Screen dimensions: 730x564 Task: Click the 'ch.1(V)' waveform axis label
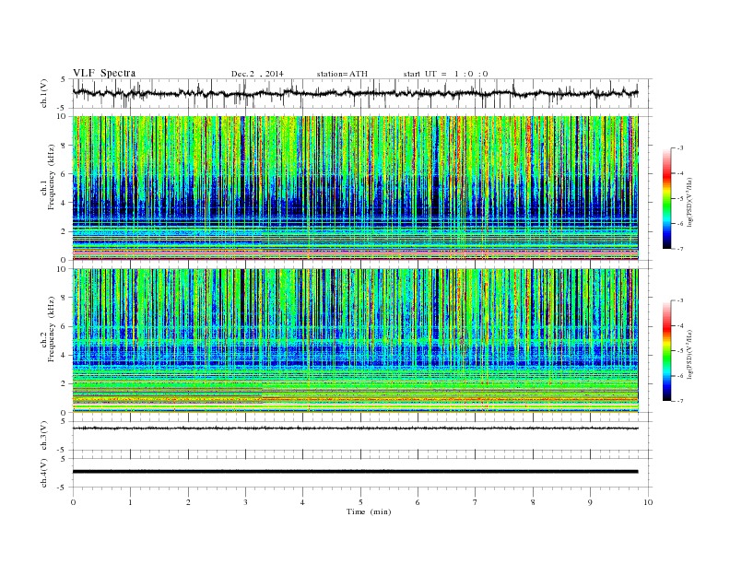tap(44, 93)
